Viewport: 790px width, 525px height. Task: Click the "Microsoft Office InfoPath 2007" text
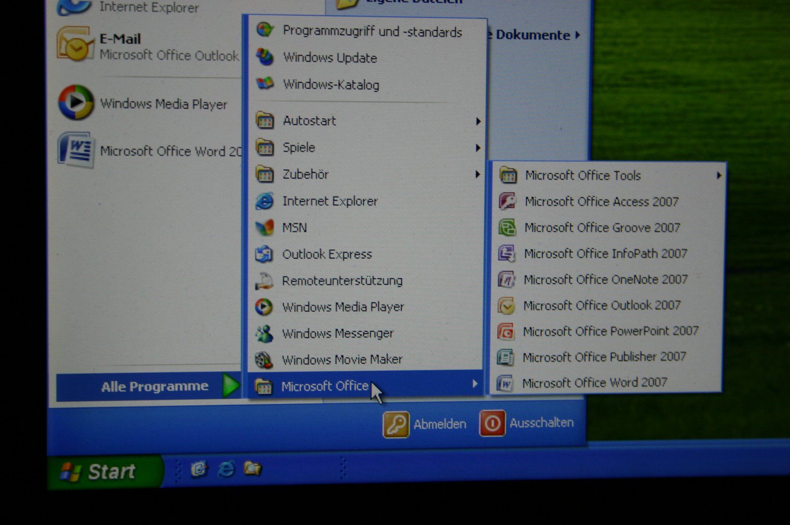[x=606, y=253]
